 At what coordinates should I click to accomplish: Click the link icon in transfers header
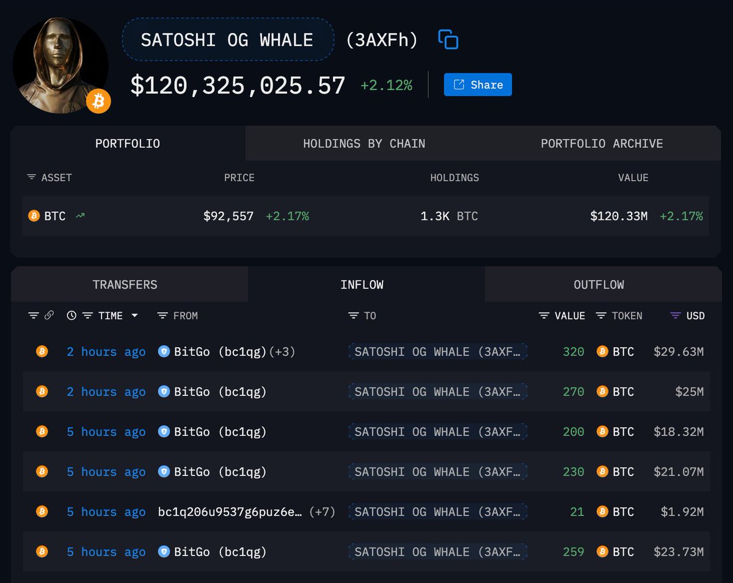[49, 315]
